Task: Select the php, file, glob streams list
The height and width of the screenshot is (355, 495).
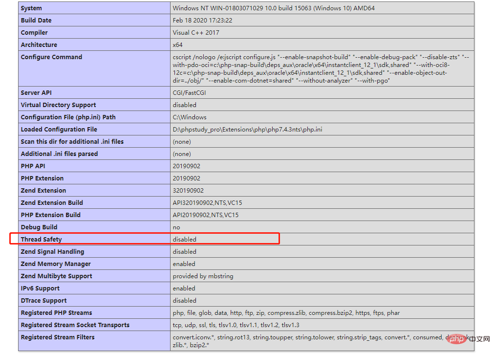Action: (x=286, y=313)
